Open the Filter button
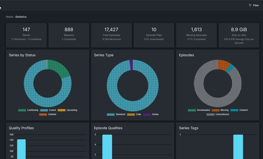Image resolution: width=263 pixels, height=159 pixels. pyautogui.click(x=254, y=5)
